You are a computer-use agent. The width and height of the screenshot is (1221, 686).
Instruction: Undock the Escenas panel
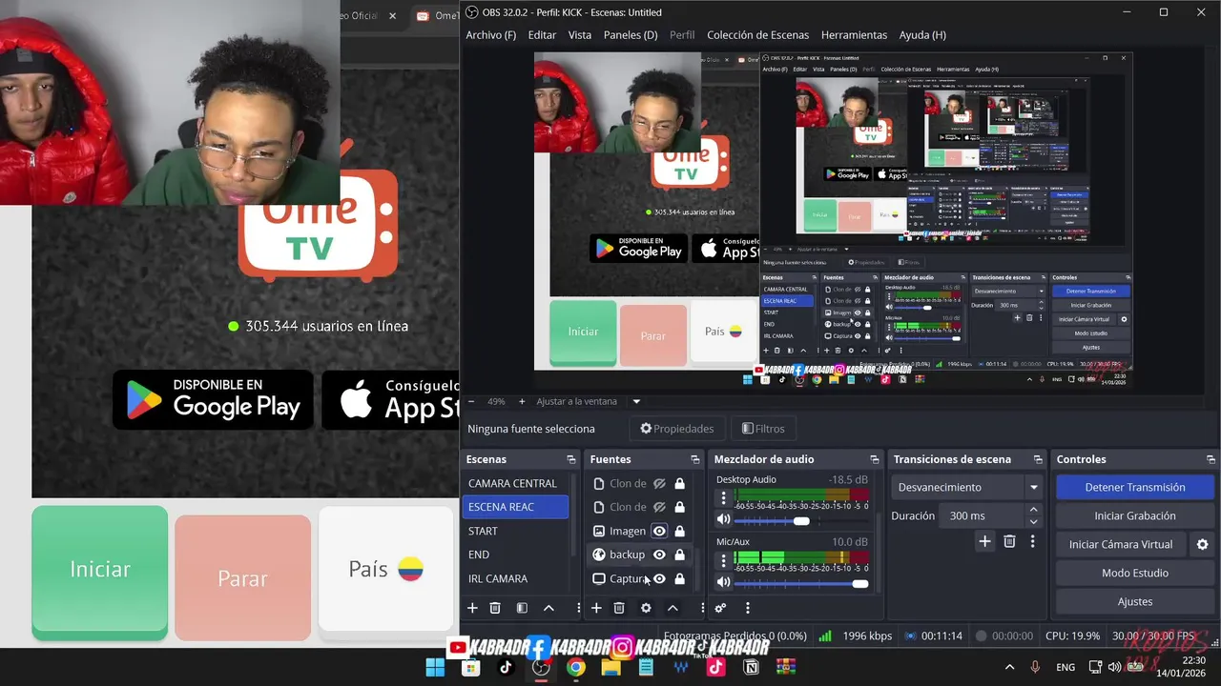(x=570, y=459)
